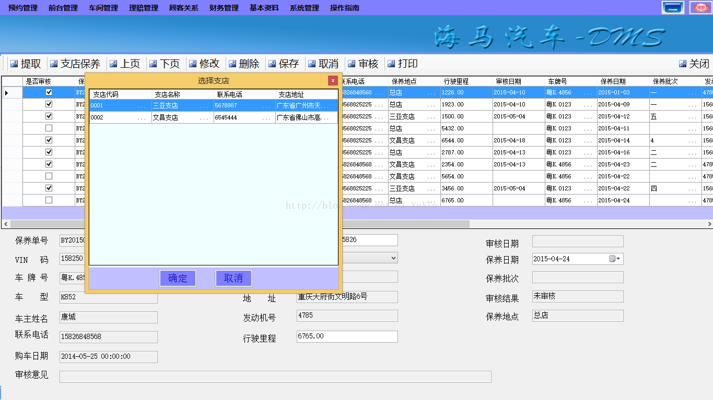Check 是否审核 box for the 6765.00 row
The height and width of the screenshot is (400, 713).
pos(49,200)
